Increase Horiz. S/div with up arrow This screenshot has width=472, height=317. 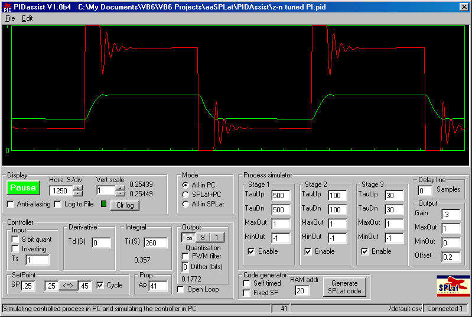[78, 187]
